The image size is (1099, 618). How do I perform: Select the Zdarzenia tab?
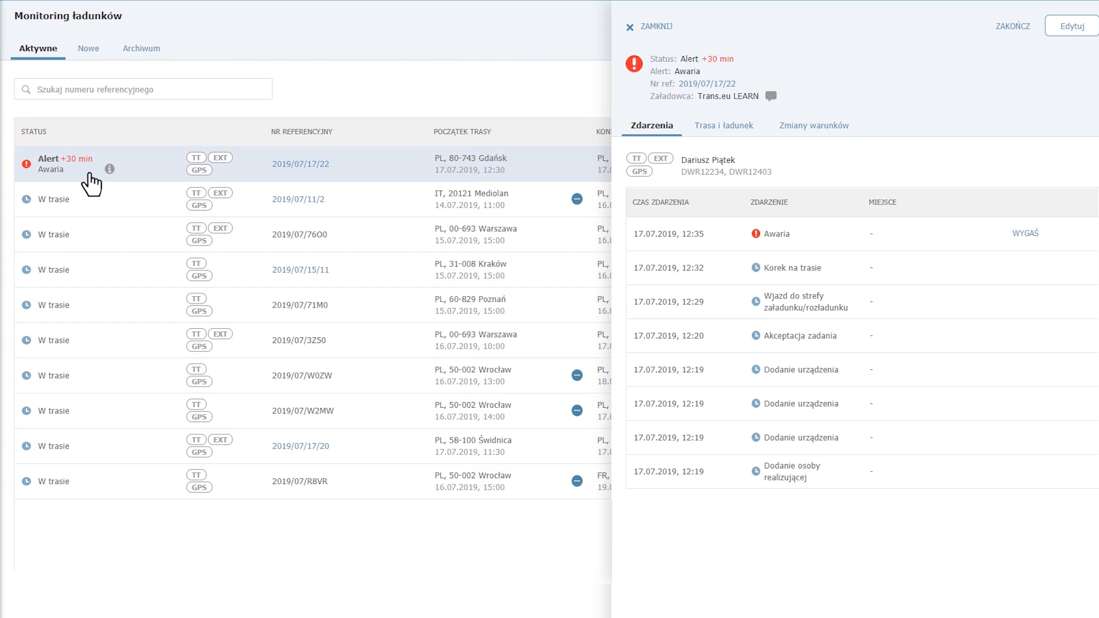(x=652, y=125)
